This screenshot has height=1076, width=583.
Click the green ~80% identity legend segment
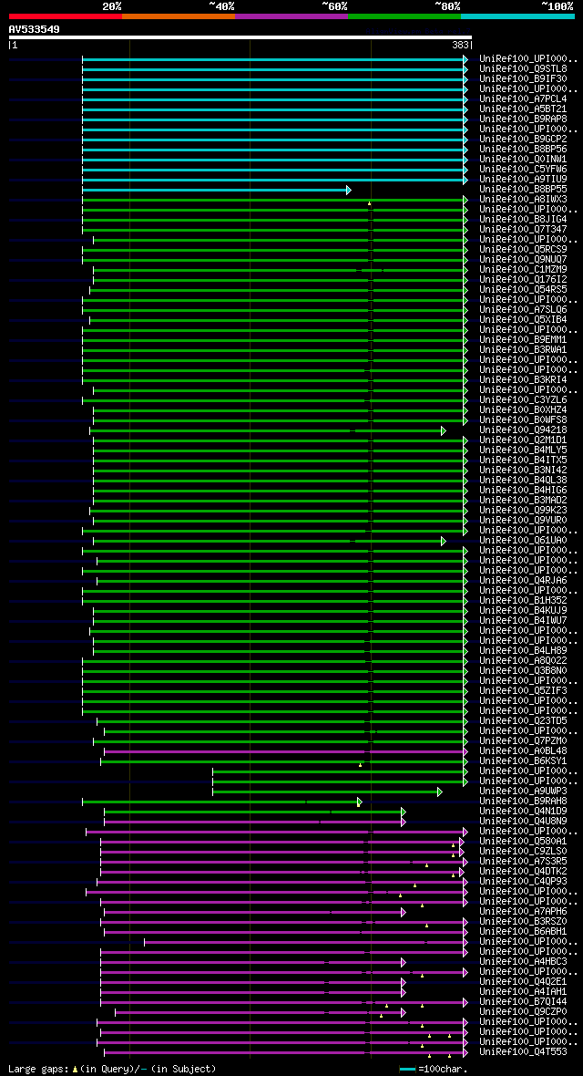[404, 16]
